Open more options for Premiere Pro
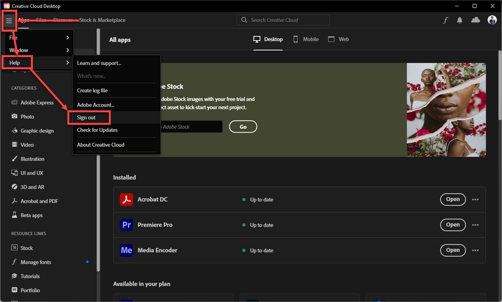Image resolution: width=502 pixels, height=302 pixels. (x=475, y=225)
